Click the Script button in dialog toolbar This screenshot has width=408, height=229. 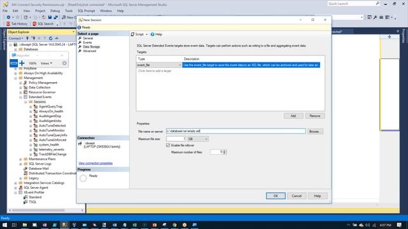(x=138, y=34)
